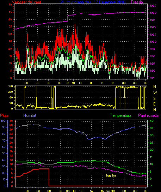The height and width of the screenshot is (192, 161).
Task: Click the 'W' compass direction label
Action: point(155,92)
